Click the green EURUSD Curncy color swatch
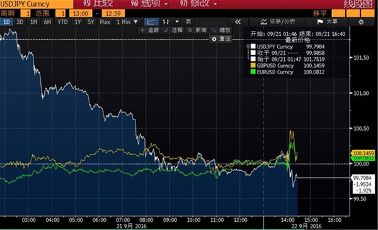The image size is (378, 230). 253,72
